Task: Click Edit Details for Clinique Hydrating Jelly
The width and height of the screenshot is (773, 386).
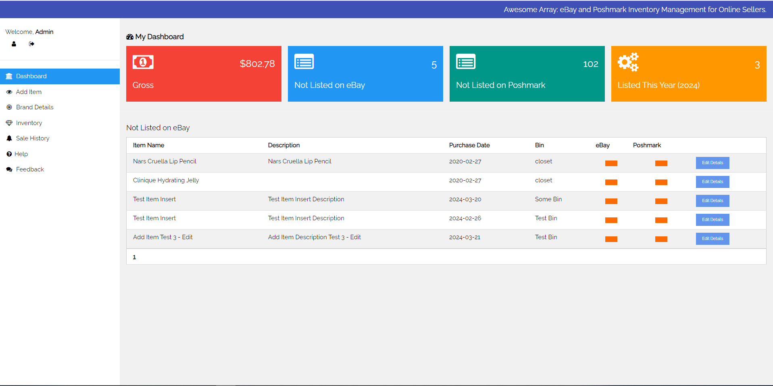Action: pyautogui.click(x=713, y=182)
